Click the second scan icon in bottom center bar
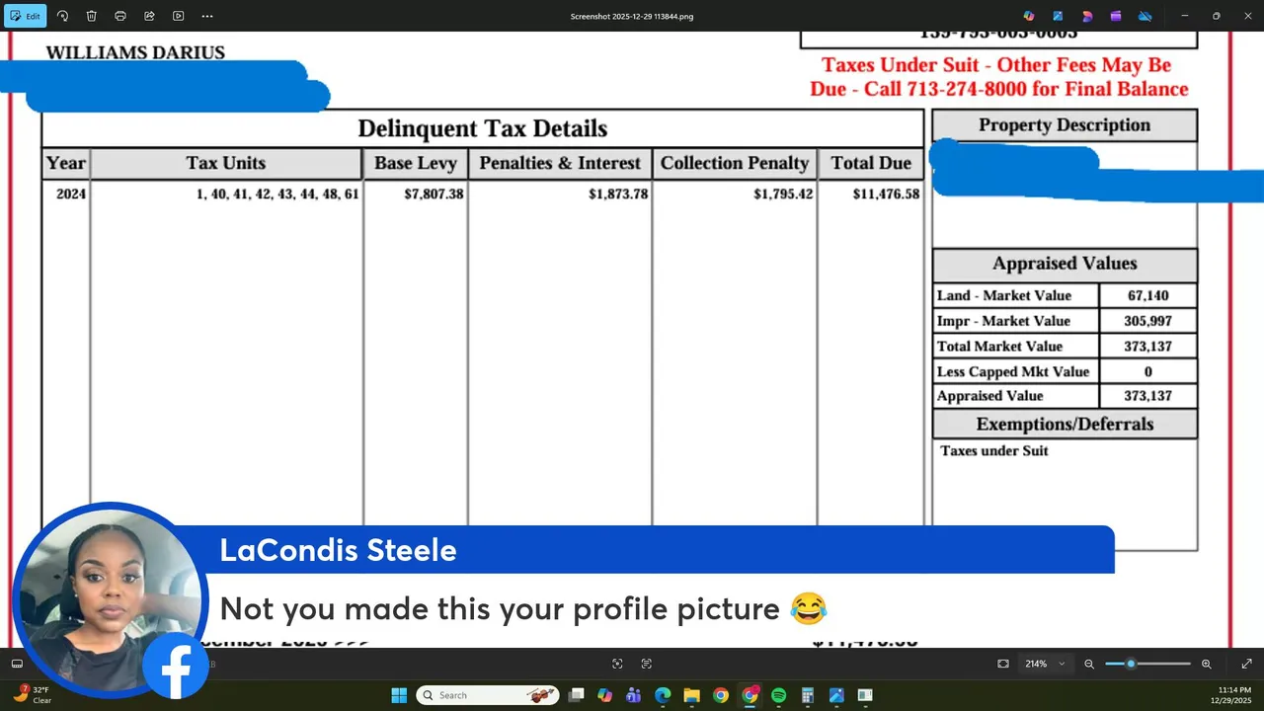 [x=647, y=664]
